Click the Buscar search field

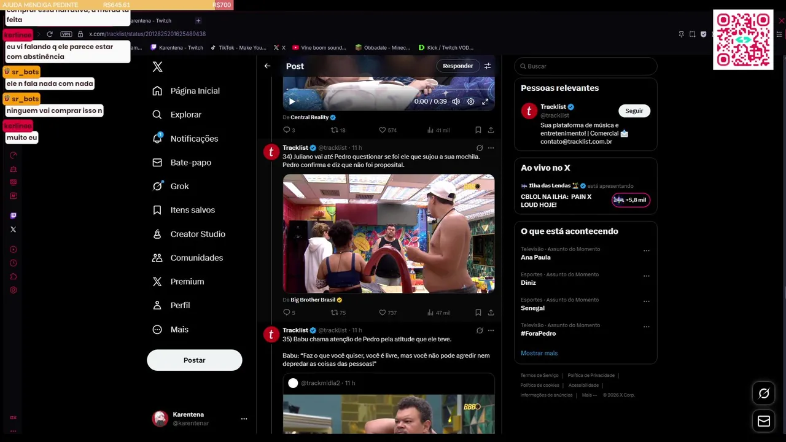point(586,66)
